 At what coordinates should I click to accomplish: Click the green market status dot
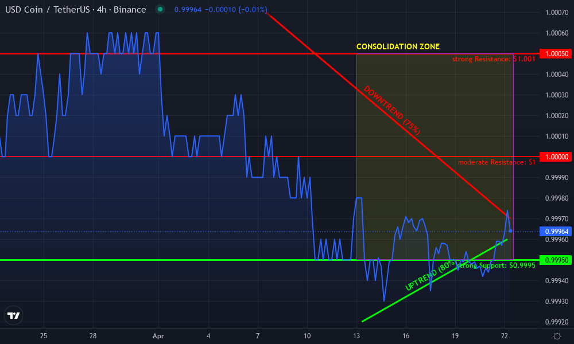pos(160,10)
